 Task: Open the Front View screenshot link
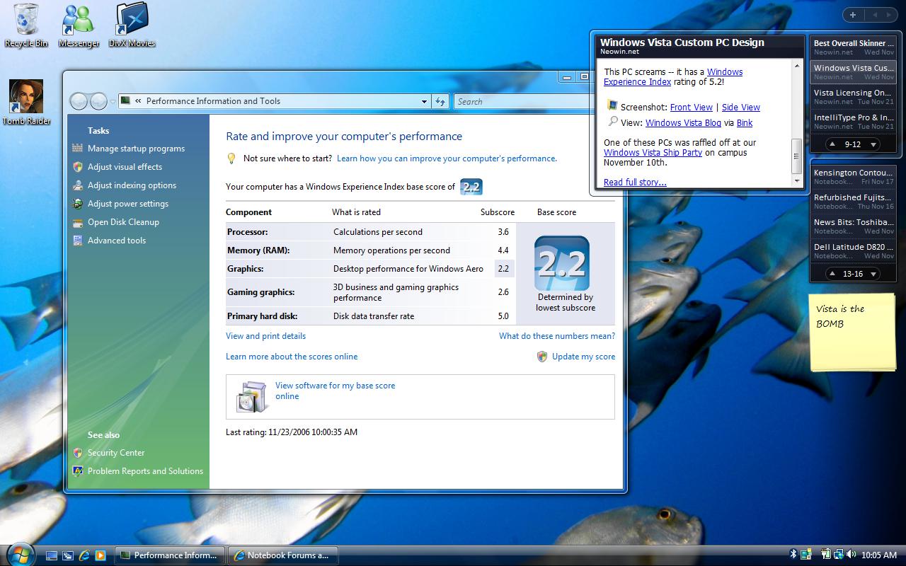tap(691, 108)
